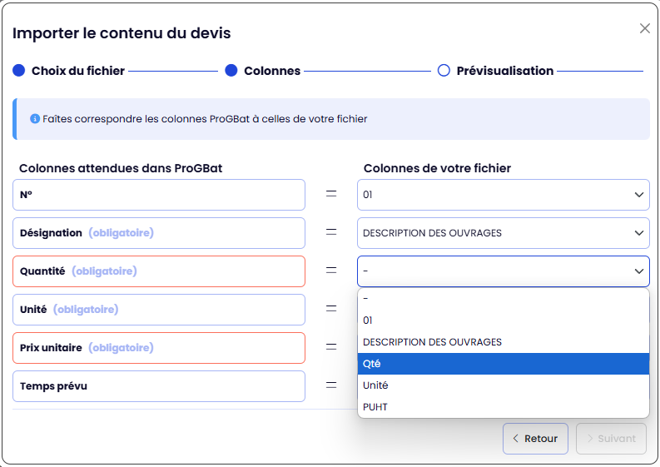
Task: Click the 'Prix unitaire' expected column field
Action: click(159, 348)
